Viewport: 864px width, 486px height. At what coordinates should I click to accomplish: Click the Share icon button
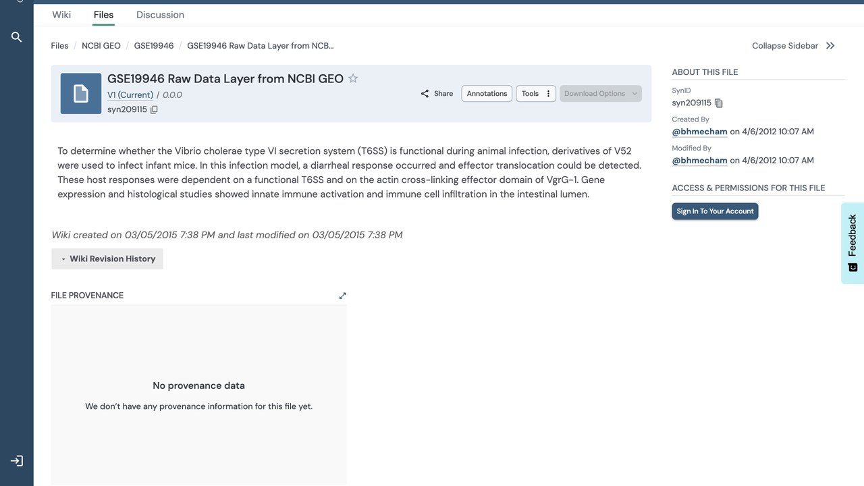(437, 94)
